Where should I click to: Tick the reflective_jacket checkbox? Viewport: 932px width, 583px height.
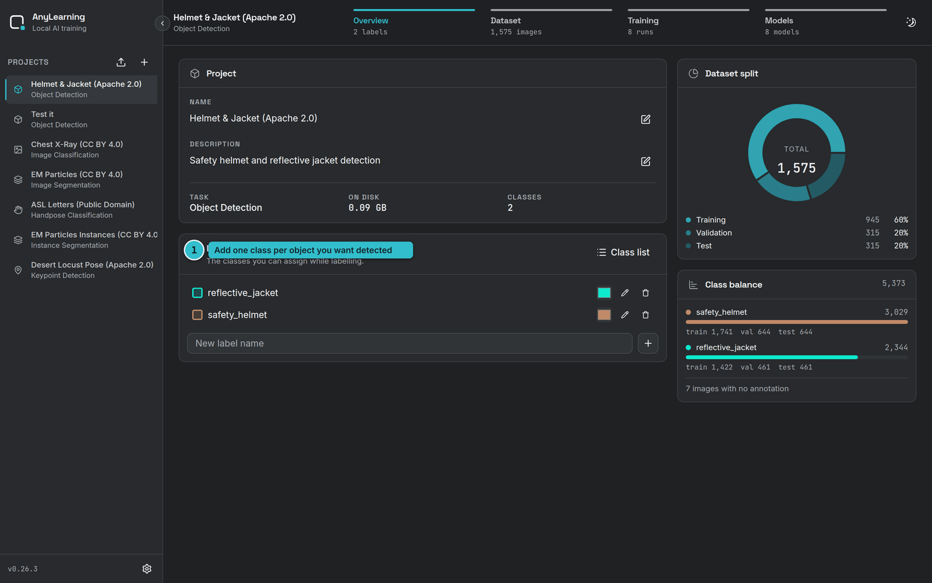[x=197, y=293]
